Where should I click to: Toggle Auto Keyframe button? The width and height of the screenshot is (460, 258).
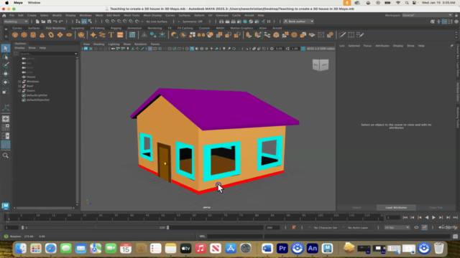(425, 227)
